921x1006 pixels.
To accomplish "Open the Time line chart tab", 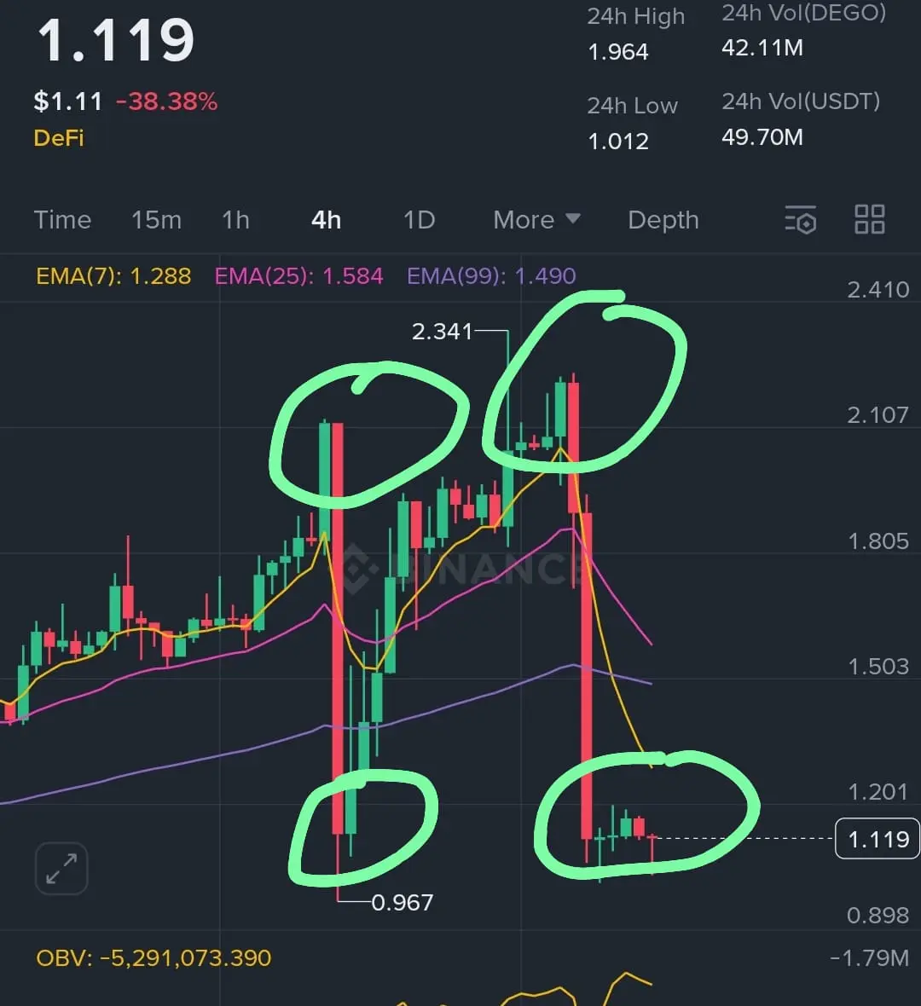I will [62, 220].
